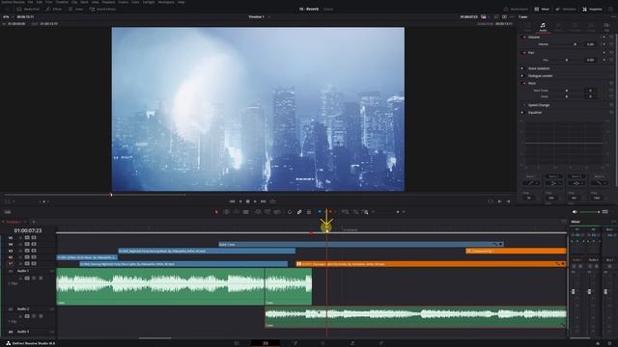Play forward transport button
This screenshot has height=347, width=618.
click(x=255, y=201)
